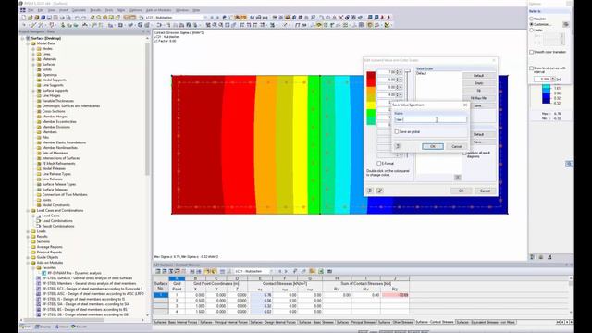
Task: Switch to the Display navigator tab
Action: 43,327
